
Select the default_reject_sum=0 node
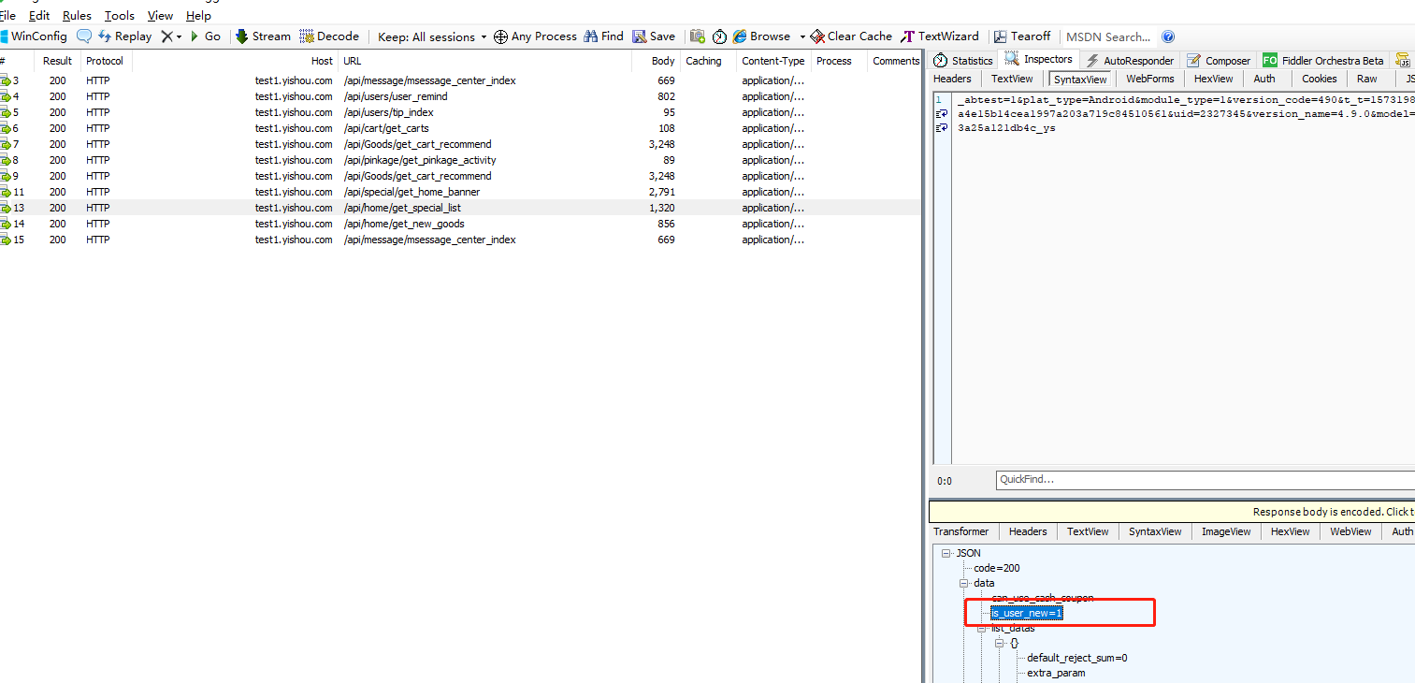(x=1076, y=658)
